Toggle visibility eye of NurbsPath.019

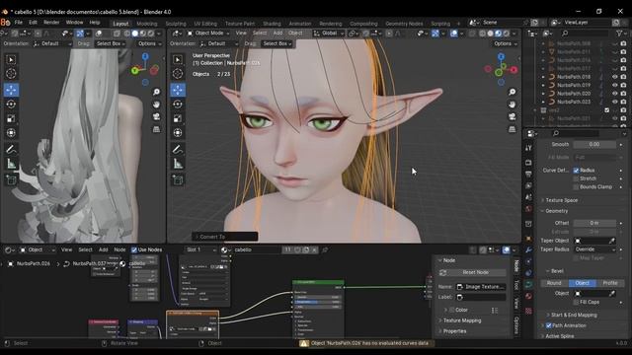(614, 85)
